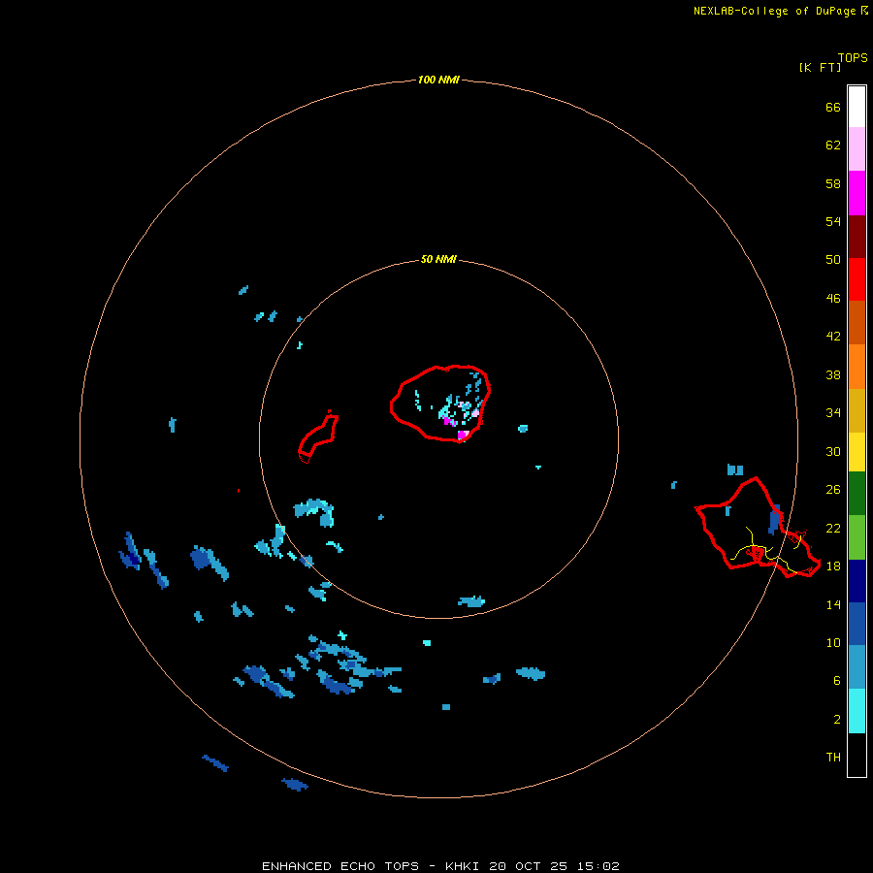Click the light pink 62 kft swatch

click(x=857, y=149)
